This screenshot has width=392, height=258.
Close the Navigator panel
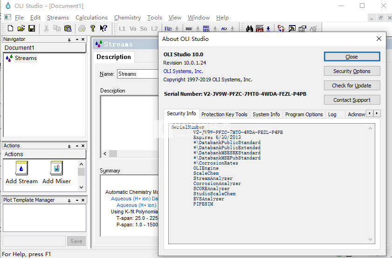click(83, 40)
